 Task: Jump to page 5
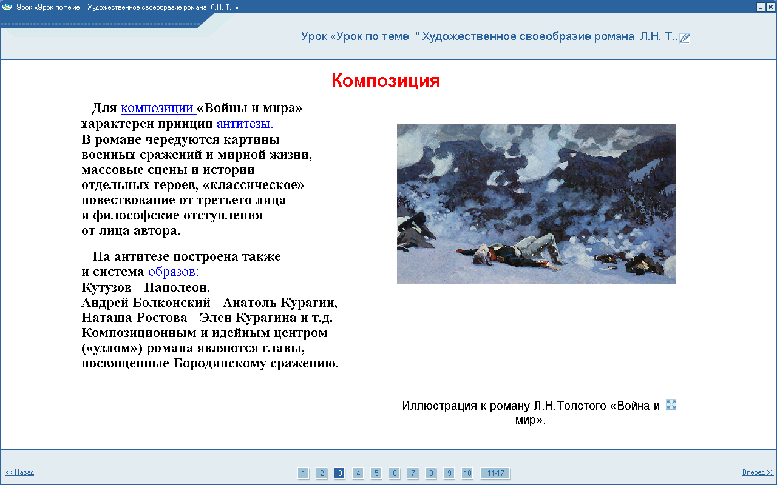[x=376, y=473]
